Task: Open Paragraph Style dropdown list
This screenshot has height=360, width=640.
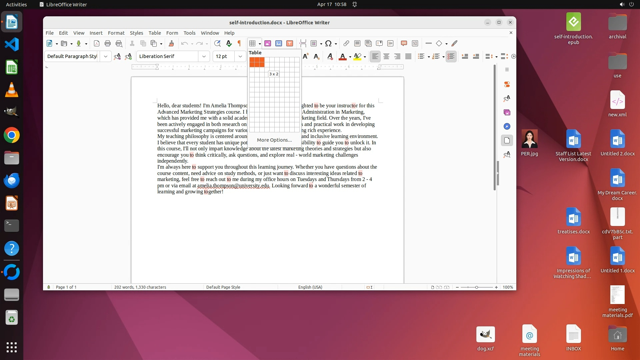Action: (106, 56)
